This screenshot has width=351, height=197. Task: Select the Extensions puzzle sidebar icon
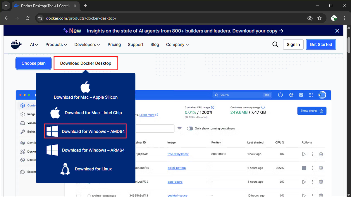click(23, 172)
